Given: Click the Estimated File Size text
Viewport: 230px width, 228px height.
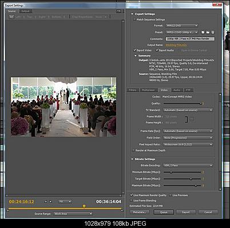Looking at the screenshot, I should (146, 206).
